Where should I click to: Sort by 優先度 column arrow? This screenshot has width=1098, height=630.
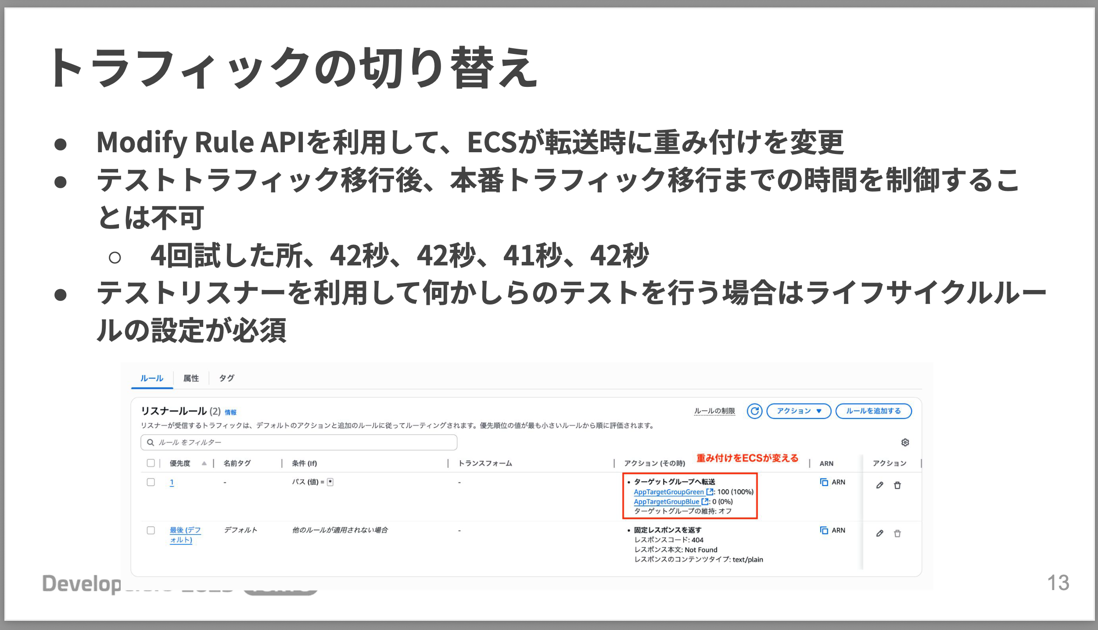point(204,463)
